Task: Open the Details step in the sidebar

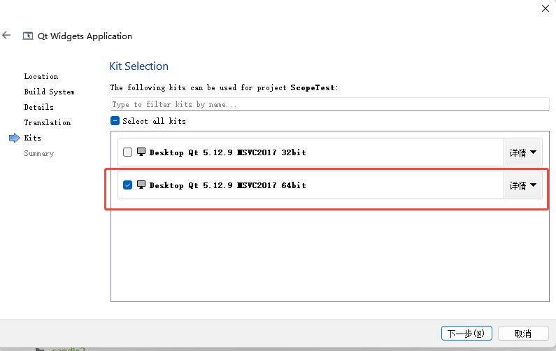Action: [x=38, y=107]
